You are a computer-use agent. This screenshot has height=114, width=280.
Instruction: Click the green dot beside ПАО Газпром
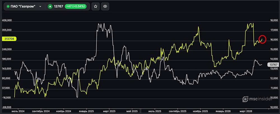coord(8,6)
